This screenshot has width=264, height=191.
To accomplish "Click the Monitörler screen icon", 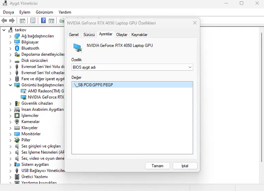I will click(x=17, y=134).
